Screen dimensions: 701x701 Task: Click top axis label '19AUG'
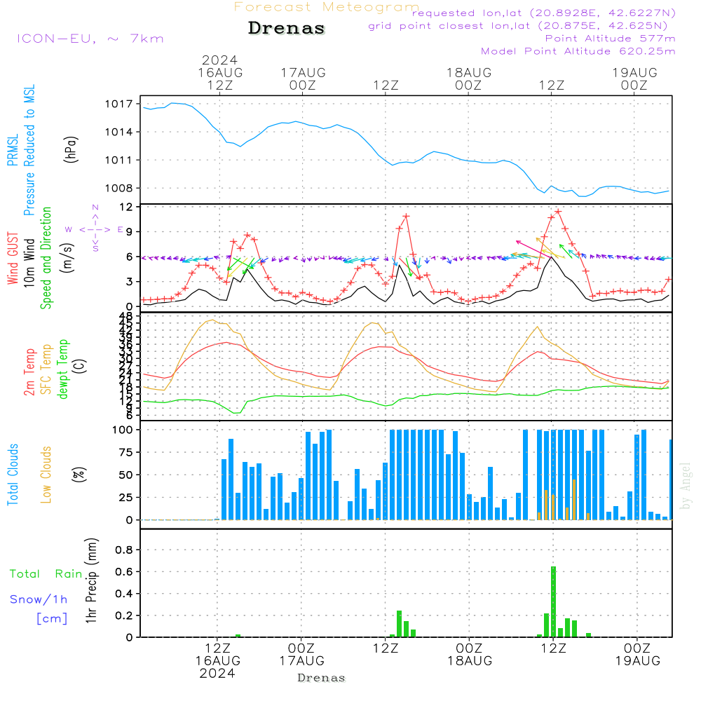(635, 73)
